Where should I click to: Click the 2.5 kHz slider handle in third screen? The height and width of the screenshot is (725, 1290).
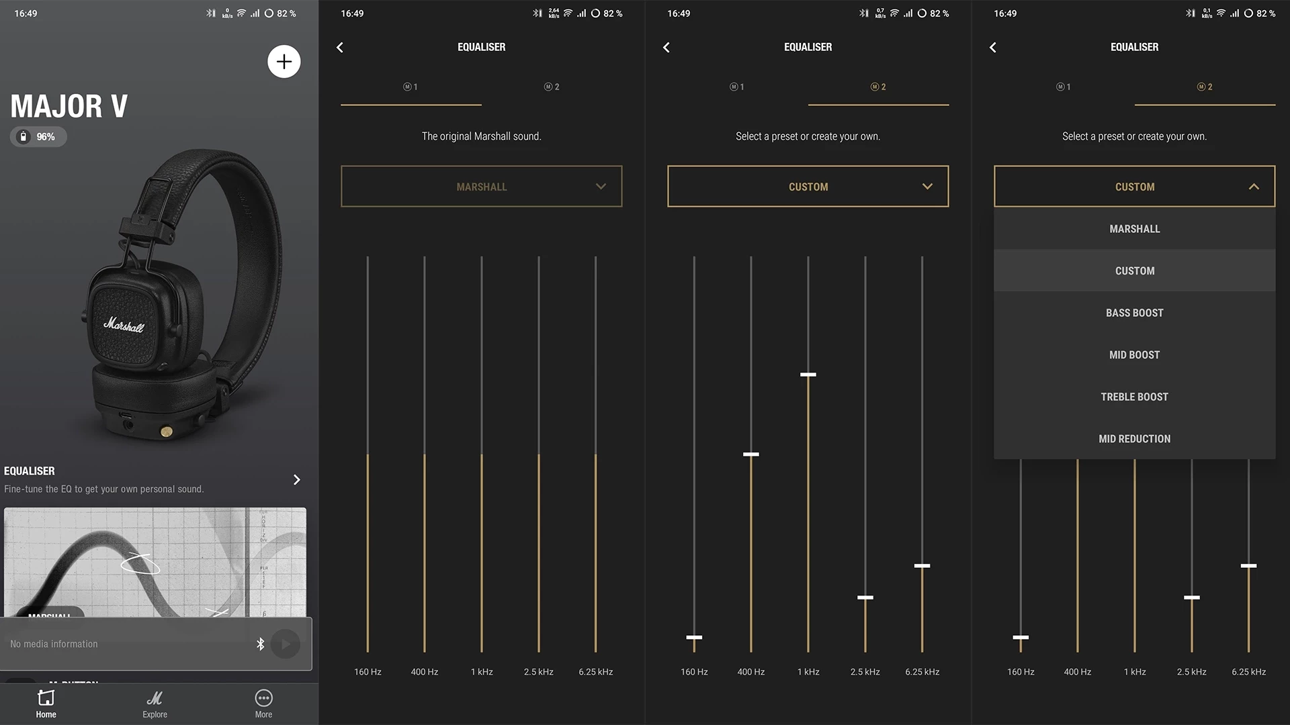click(1191, 597)
